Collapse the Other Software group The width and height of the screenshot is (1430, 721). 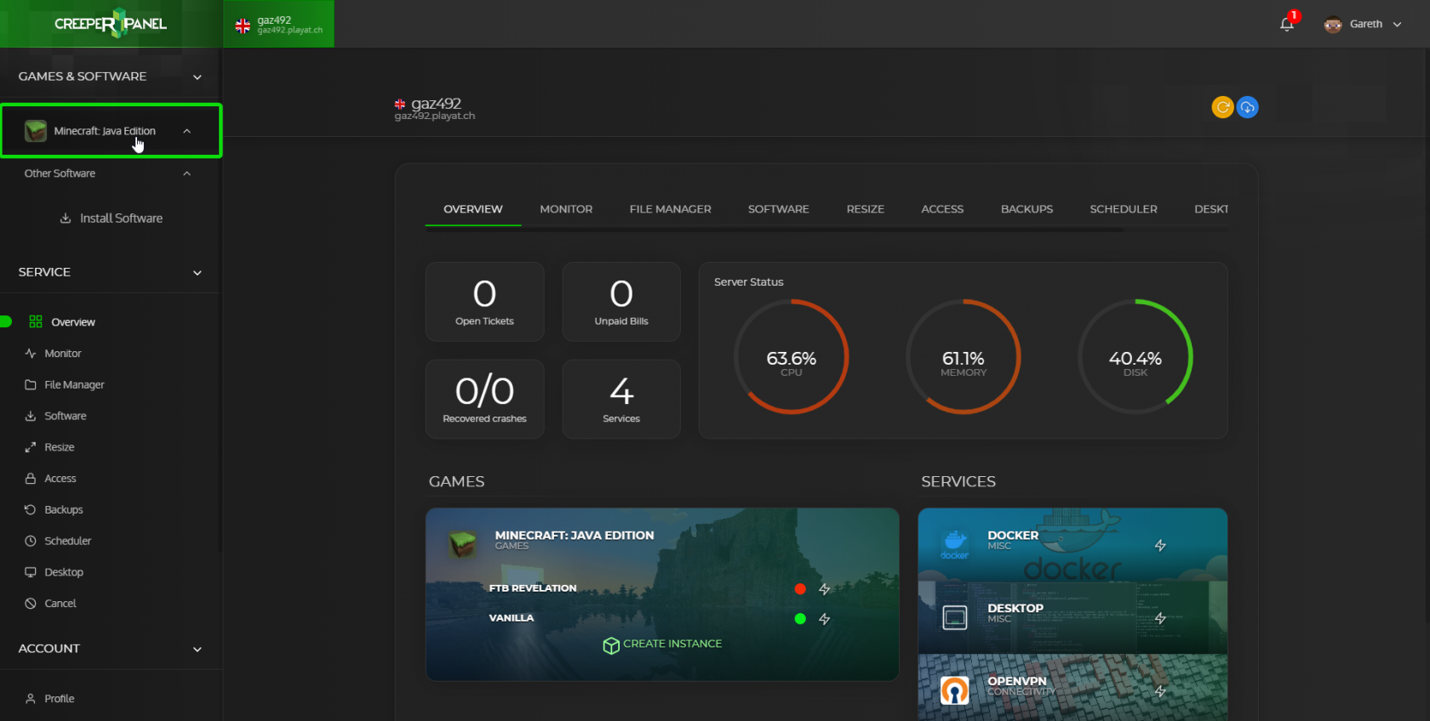coord(187,173)
